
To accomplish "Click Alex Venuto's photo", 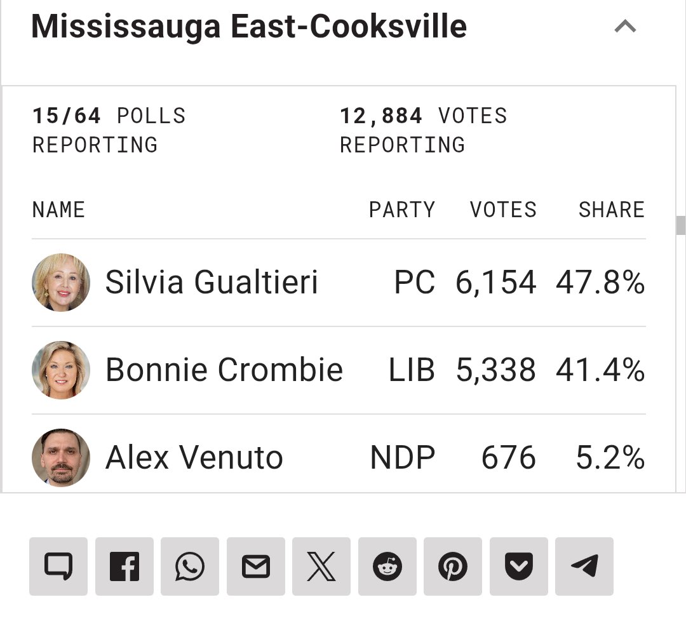I will tap(61, 457).
